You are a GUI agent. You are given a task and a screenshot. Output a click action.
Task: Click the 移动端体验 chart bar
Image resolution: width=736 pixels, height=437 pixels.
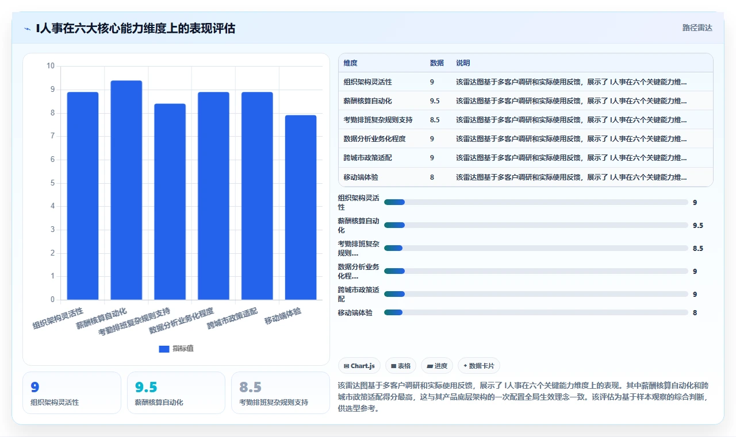pyautogui.click(x=301, y=207)
